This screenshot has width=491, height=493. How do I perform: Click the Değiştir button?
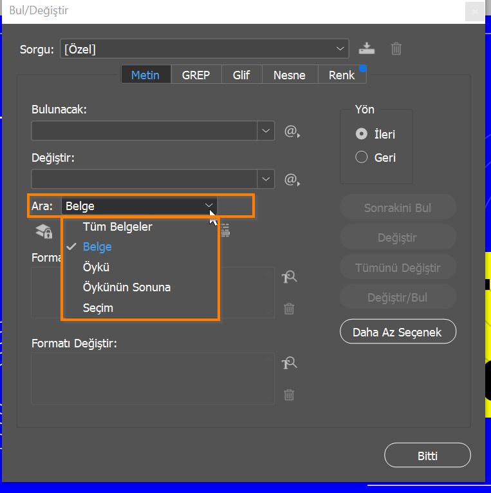point(398,237)
